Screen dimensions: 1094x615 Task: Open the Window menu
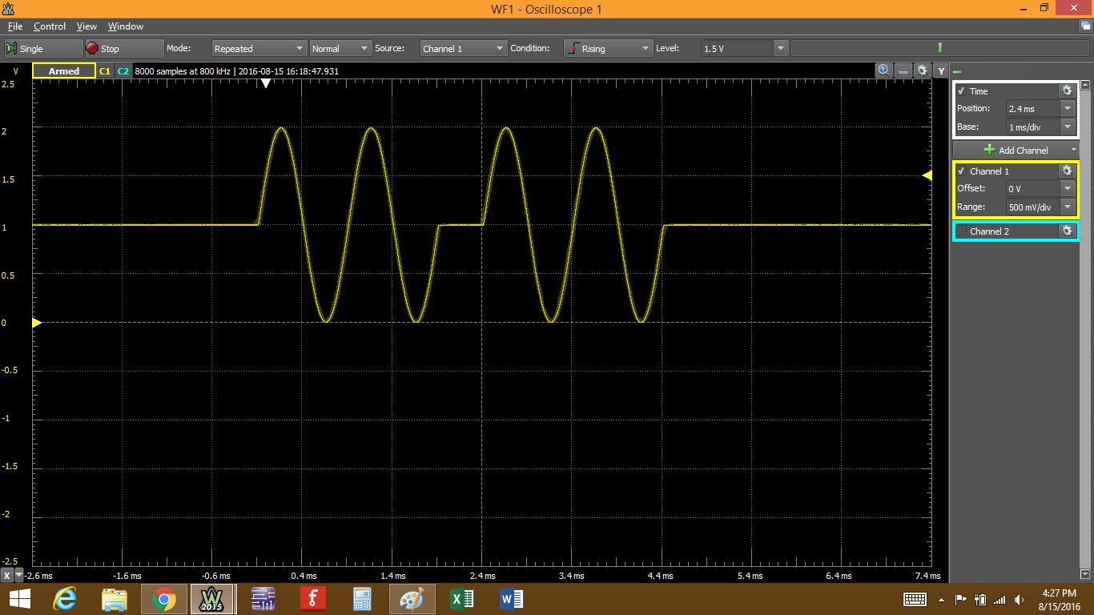[126, 26]
